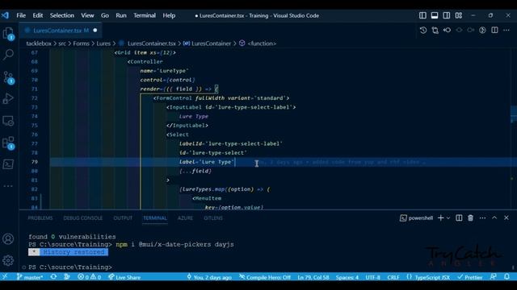The image size is (517, 290).
Task: Kill terminal with the trash icon
Action: pyautogui.click(x=470, y=218)
